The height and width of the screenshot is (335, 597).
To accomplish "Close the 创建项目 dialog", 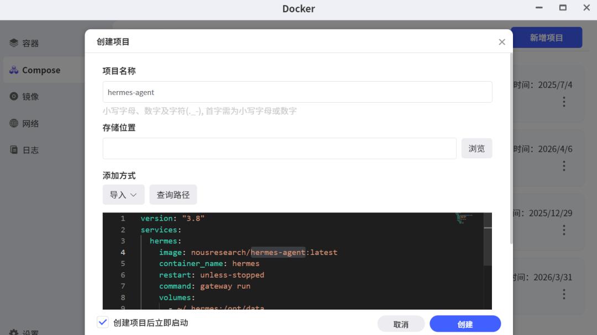I will click(x=502, y=42).
